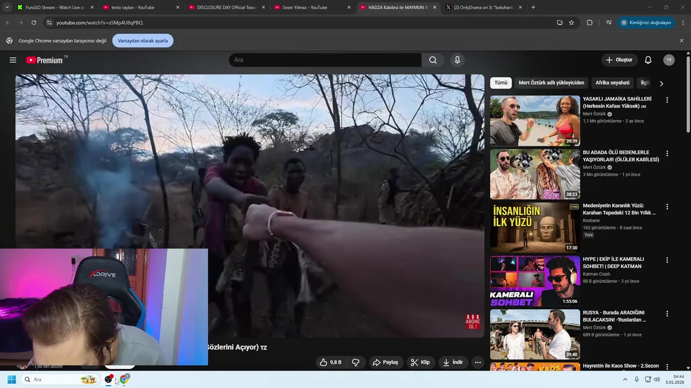Open title Medeniyetin Karanlık Yüzü video
The height and width of the screenshot is (388, 691).
pyautogui.click(x=619, y=209)
